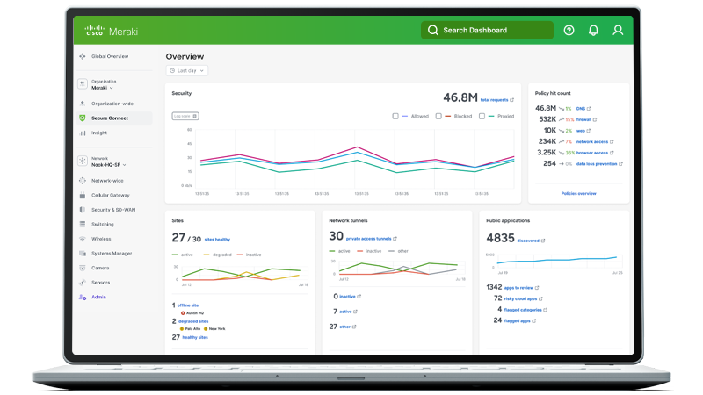Open the web policy link

(581, 131)
